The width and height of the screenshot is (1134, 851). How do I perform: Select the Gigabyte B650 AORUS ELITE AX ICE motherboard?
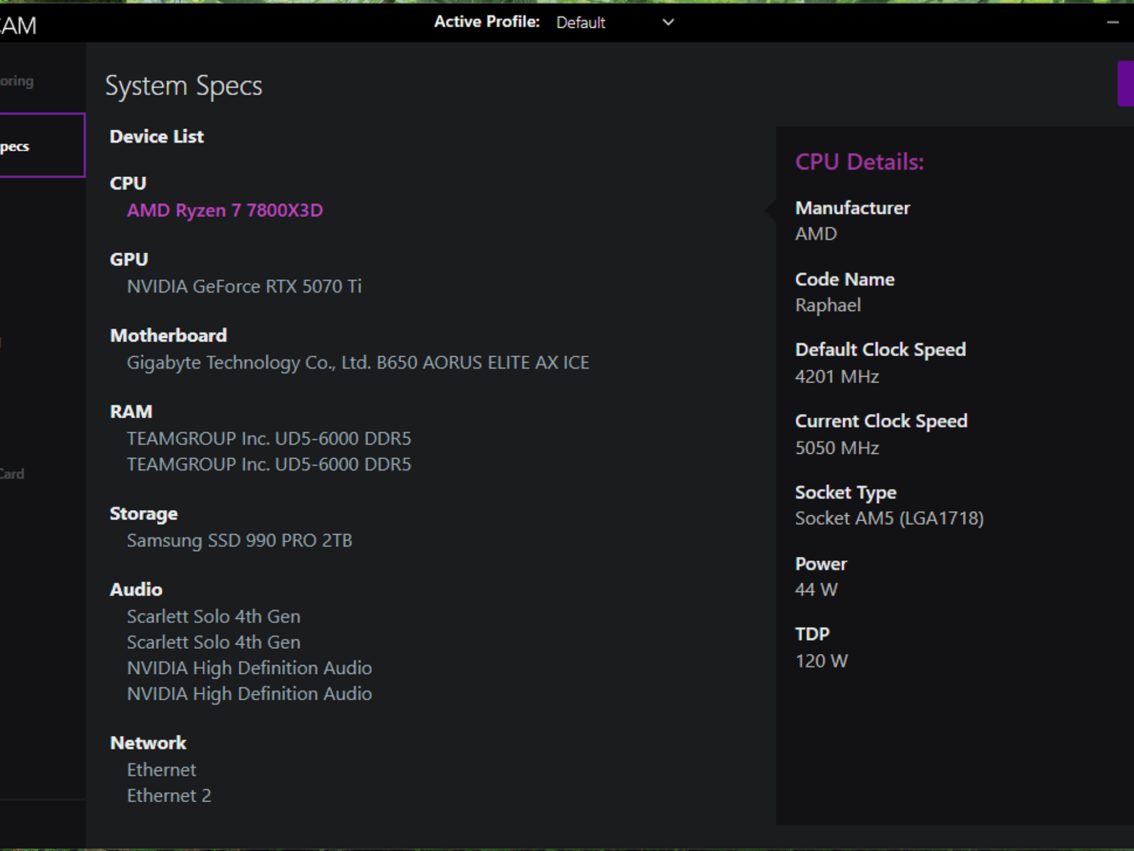358,362
